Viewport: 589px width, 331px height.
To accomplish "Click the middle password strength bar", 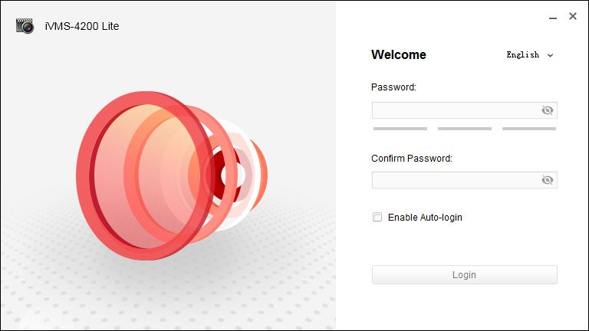I will coord(465,129).
